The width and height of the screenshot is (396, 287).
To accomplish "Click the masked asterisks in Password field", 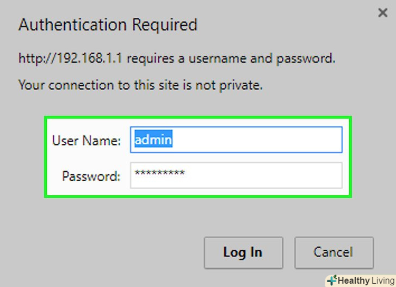I will [160, 174].
